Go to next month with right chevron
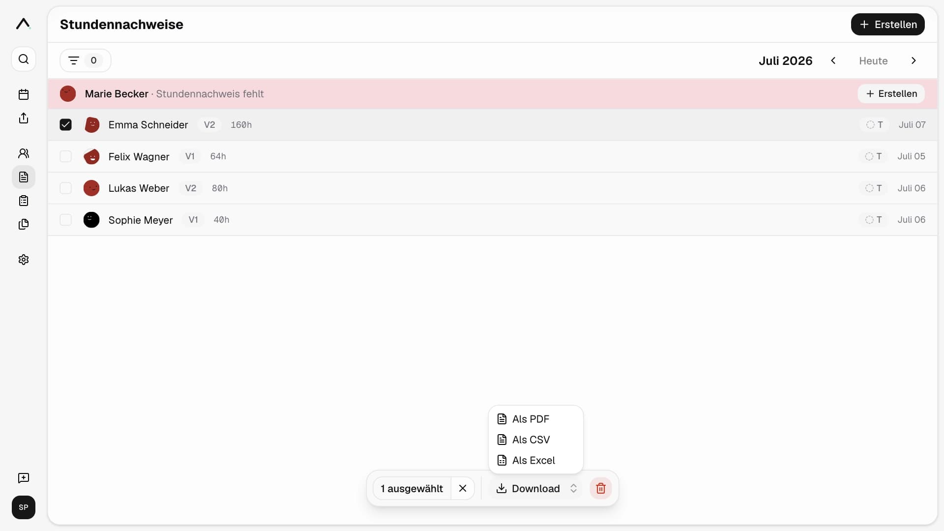The height and width of the screenshot is (531, 944). tap(914, 60)
